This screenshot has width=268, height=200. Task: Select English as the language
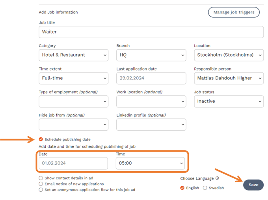(x=182, y=188)
